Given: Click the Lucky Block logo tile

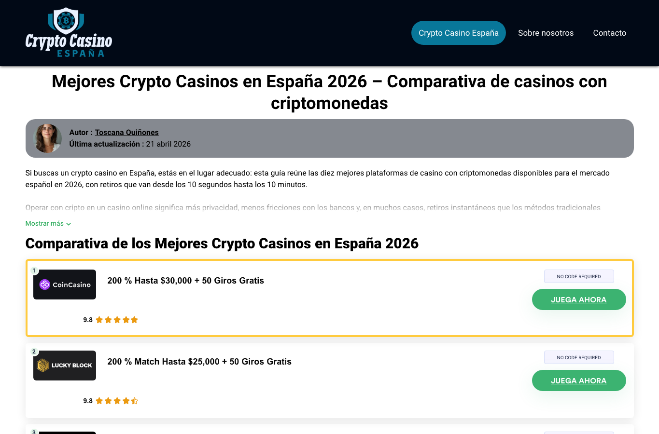Looking at the screenshot, I should (x=65, y=366).
